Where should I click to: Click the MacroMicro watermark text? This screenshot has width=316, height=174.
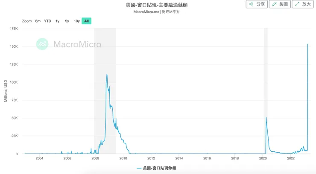coord(77,44)
